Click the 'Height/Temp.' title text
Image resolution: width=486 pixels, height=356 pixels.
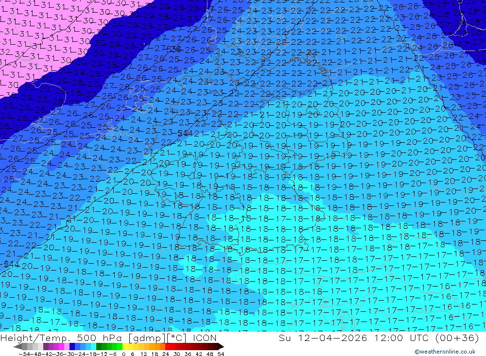[x=35, y=338]
